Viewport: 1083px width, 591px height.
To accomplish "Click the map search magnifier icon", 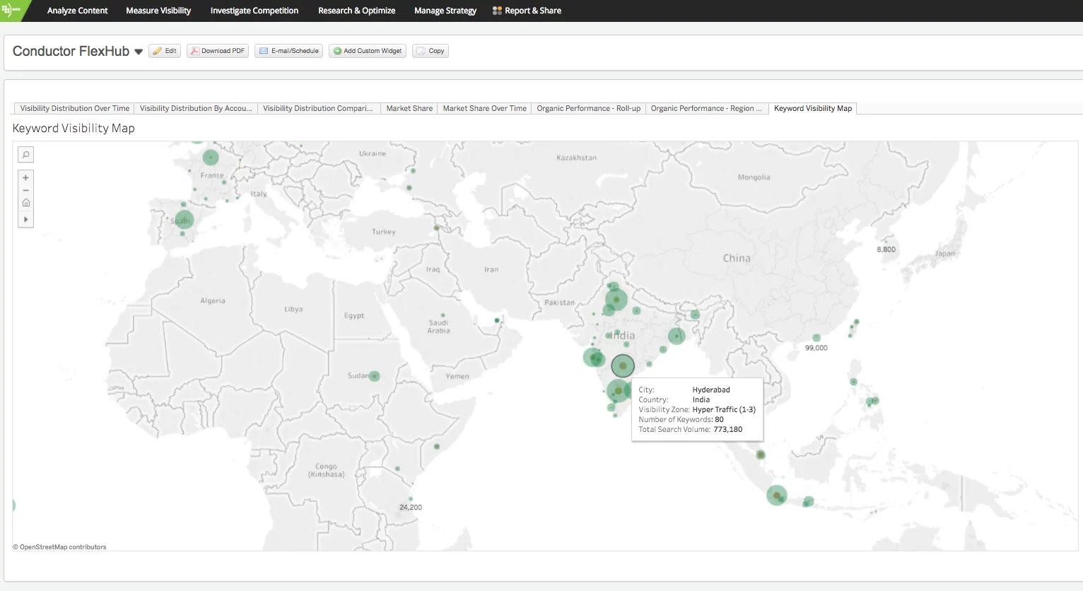I will (x=25, y=155).
